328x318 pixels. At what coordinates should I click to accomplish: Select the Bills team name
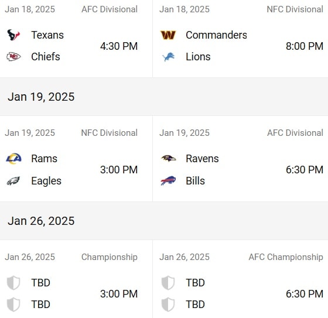coord(196,181)
